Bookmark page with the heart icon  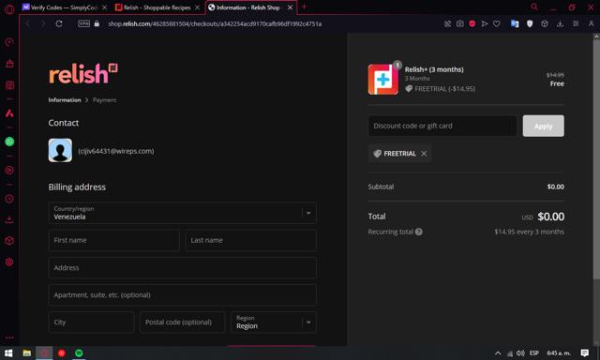pos(497,23)
